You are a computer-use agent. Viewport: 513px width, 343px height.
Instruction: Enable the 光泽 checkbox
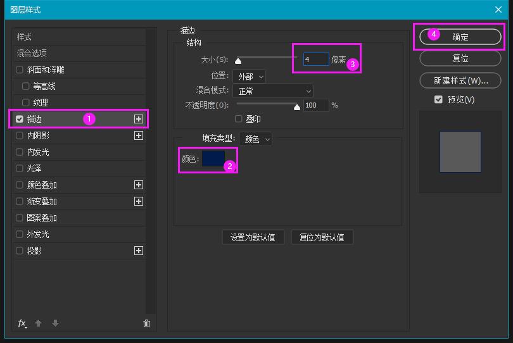tap(19, 168)
